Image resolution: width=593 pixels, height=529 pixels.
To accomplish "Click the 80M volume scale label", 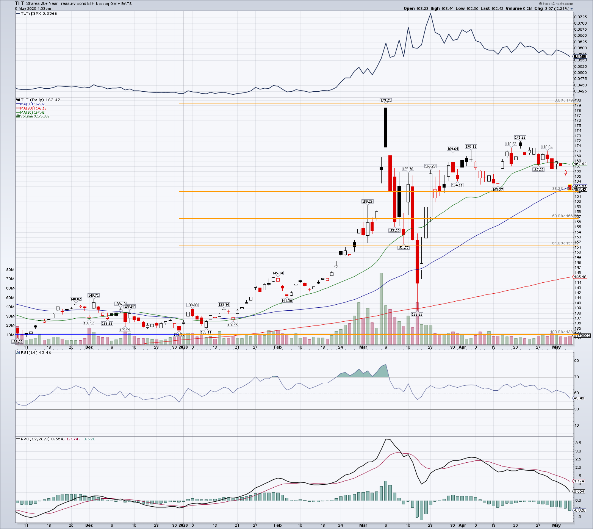I will 10,270.
